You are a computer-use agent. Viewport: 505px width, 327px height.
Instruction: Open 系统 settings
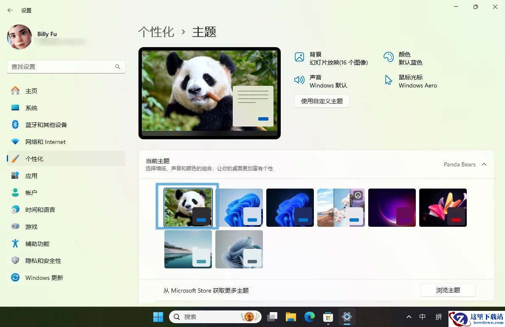(x=66, y=108)
